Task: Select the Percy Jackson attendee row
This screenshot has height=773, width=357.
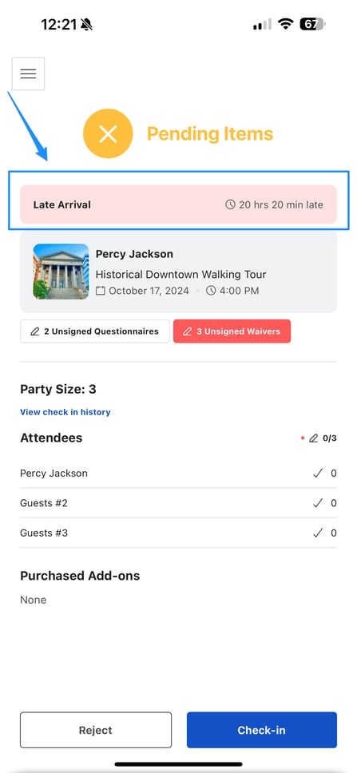Action: pyautogui.click(x=179, y=474)
